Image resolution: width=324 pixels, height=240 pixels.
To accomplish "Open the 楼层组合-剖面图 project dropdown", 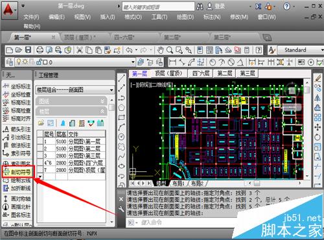I will [x=75, y=90].
